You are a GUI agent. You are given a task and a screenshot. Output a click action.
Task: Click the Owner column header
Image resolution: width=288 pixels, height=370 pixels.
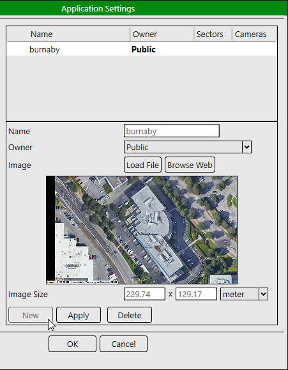tap(162, 35)
